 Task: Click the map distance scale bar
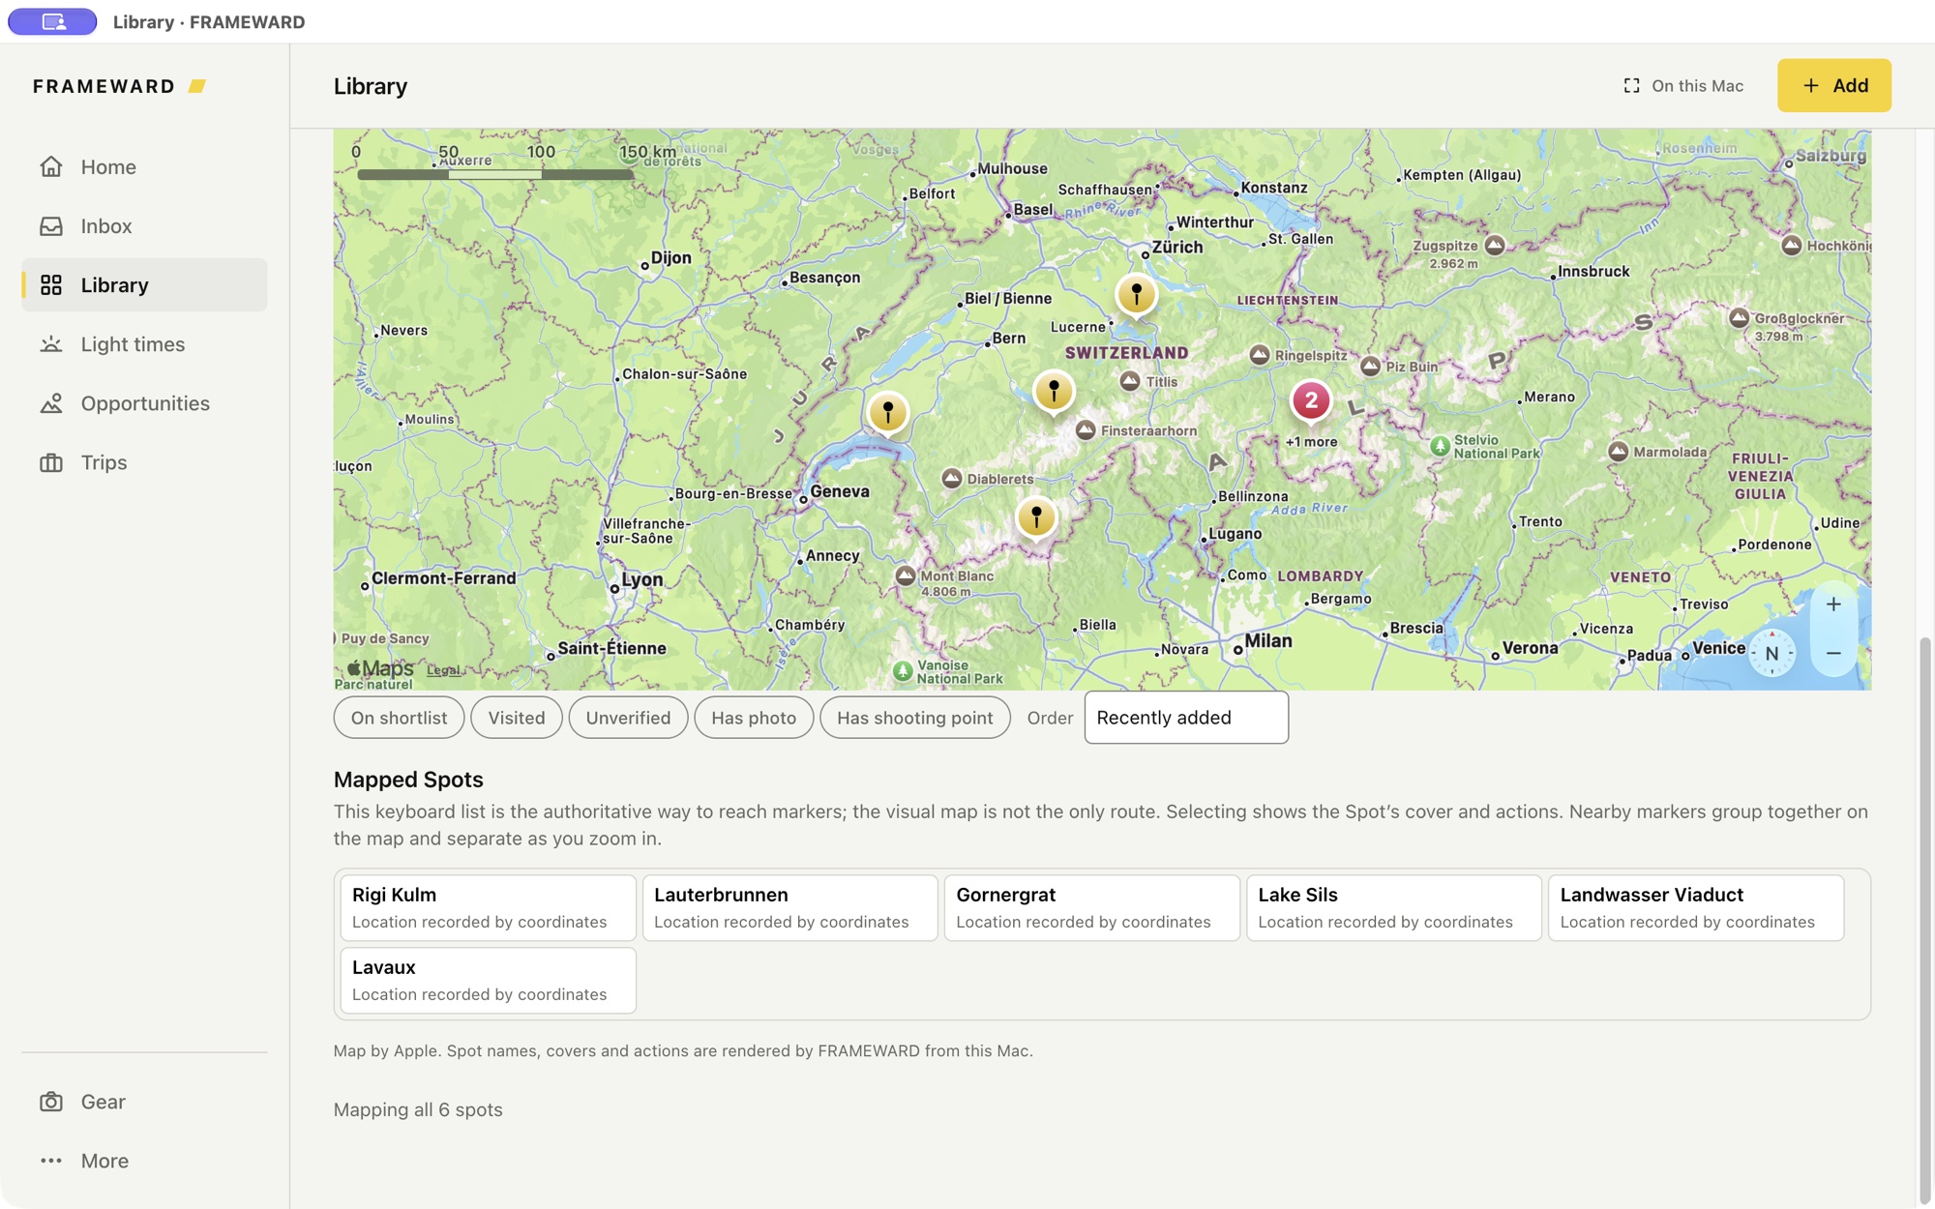coord(495,175)
